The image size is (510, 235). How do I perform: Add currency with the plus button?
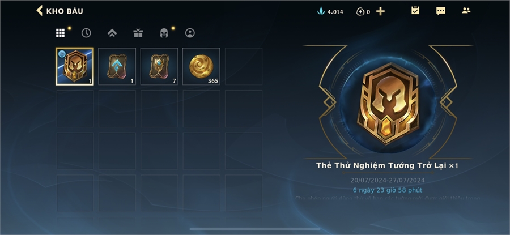click(380, 12)
